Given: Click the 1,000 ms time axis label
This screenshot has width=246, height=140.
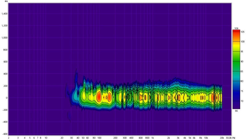Looking at the screenshot, I should click(4, 38).
